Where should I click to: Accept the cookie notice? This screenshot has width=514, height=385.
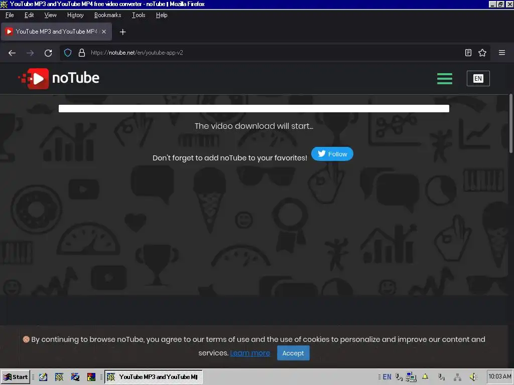point(293,353)
